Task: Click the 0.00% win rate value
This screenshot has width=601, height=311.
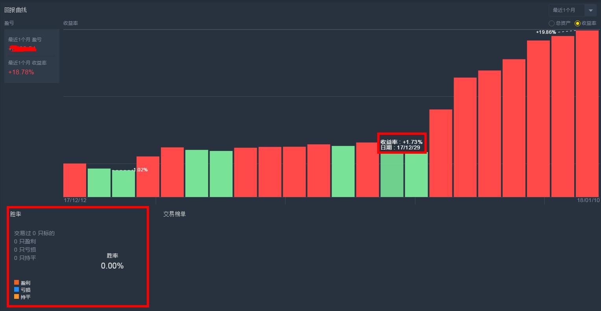Action: point(112,266)
